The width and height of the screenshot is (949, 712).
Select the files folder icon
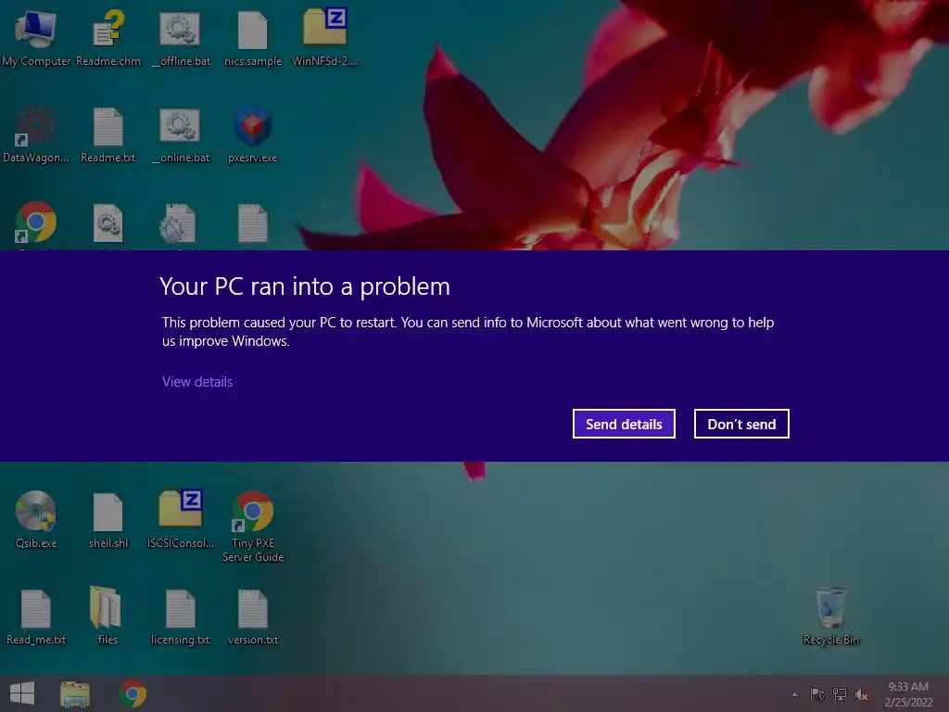[108, 617]
